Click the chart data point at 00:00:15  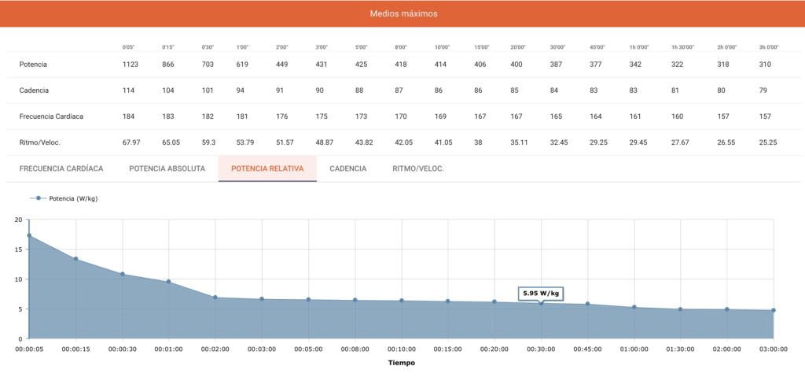(x=75, y=259)
